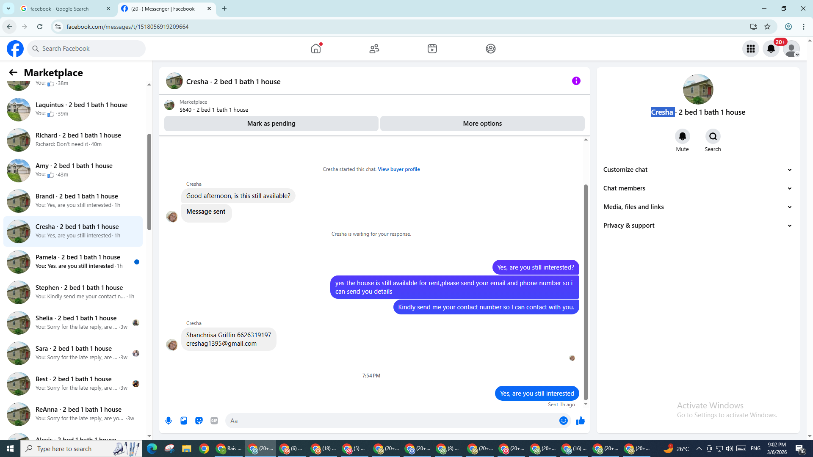Send a thumbs-up like
The image size is (813, 457).
[580, 421]
